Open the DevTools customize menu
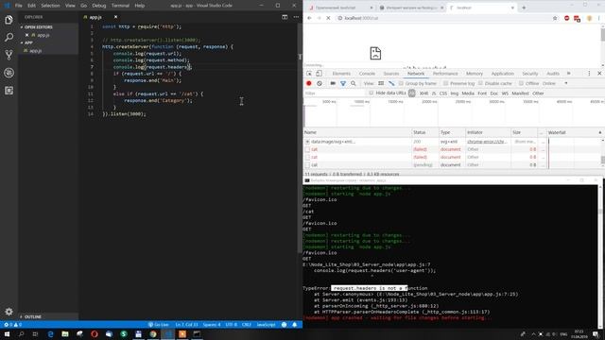 click(x=589, y=74)
